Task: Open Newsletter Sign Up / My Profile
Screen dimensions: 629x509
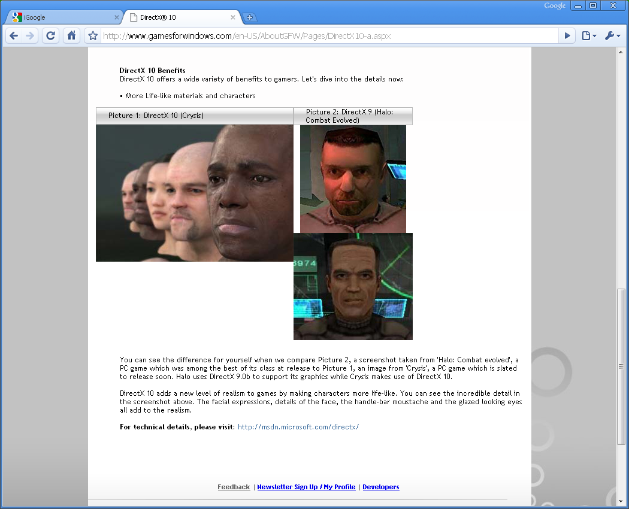Action: [306, 487]
